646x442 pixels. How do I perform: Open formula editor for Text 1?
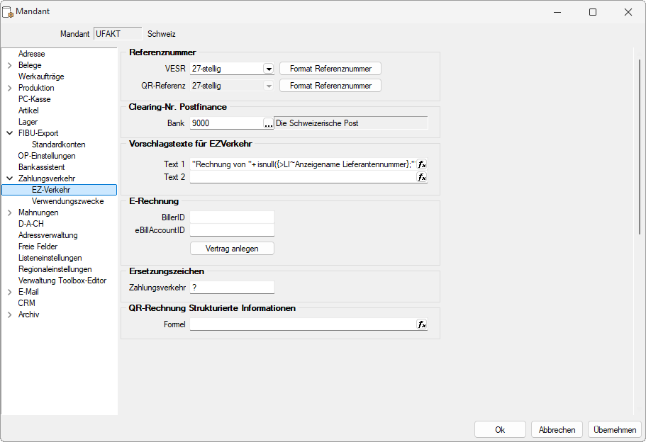coord(422,164)
